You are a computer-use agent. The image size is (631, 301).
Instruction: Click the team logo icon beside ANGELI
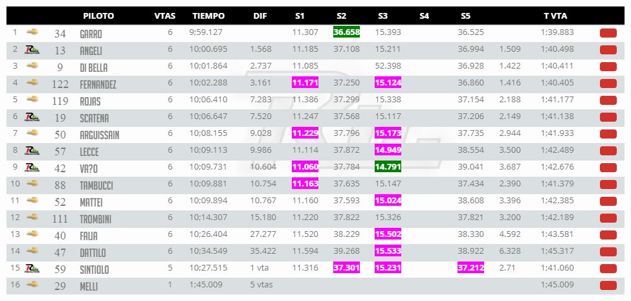click(32, 50)
